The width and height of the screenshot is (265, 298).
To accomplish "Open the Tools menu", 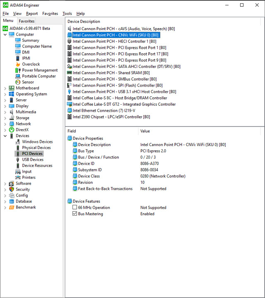I will point(67,14).
